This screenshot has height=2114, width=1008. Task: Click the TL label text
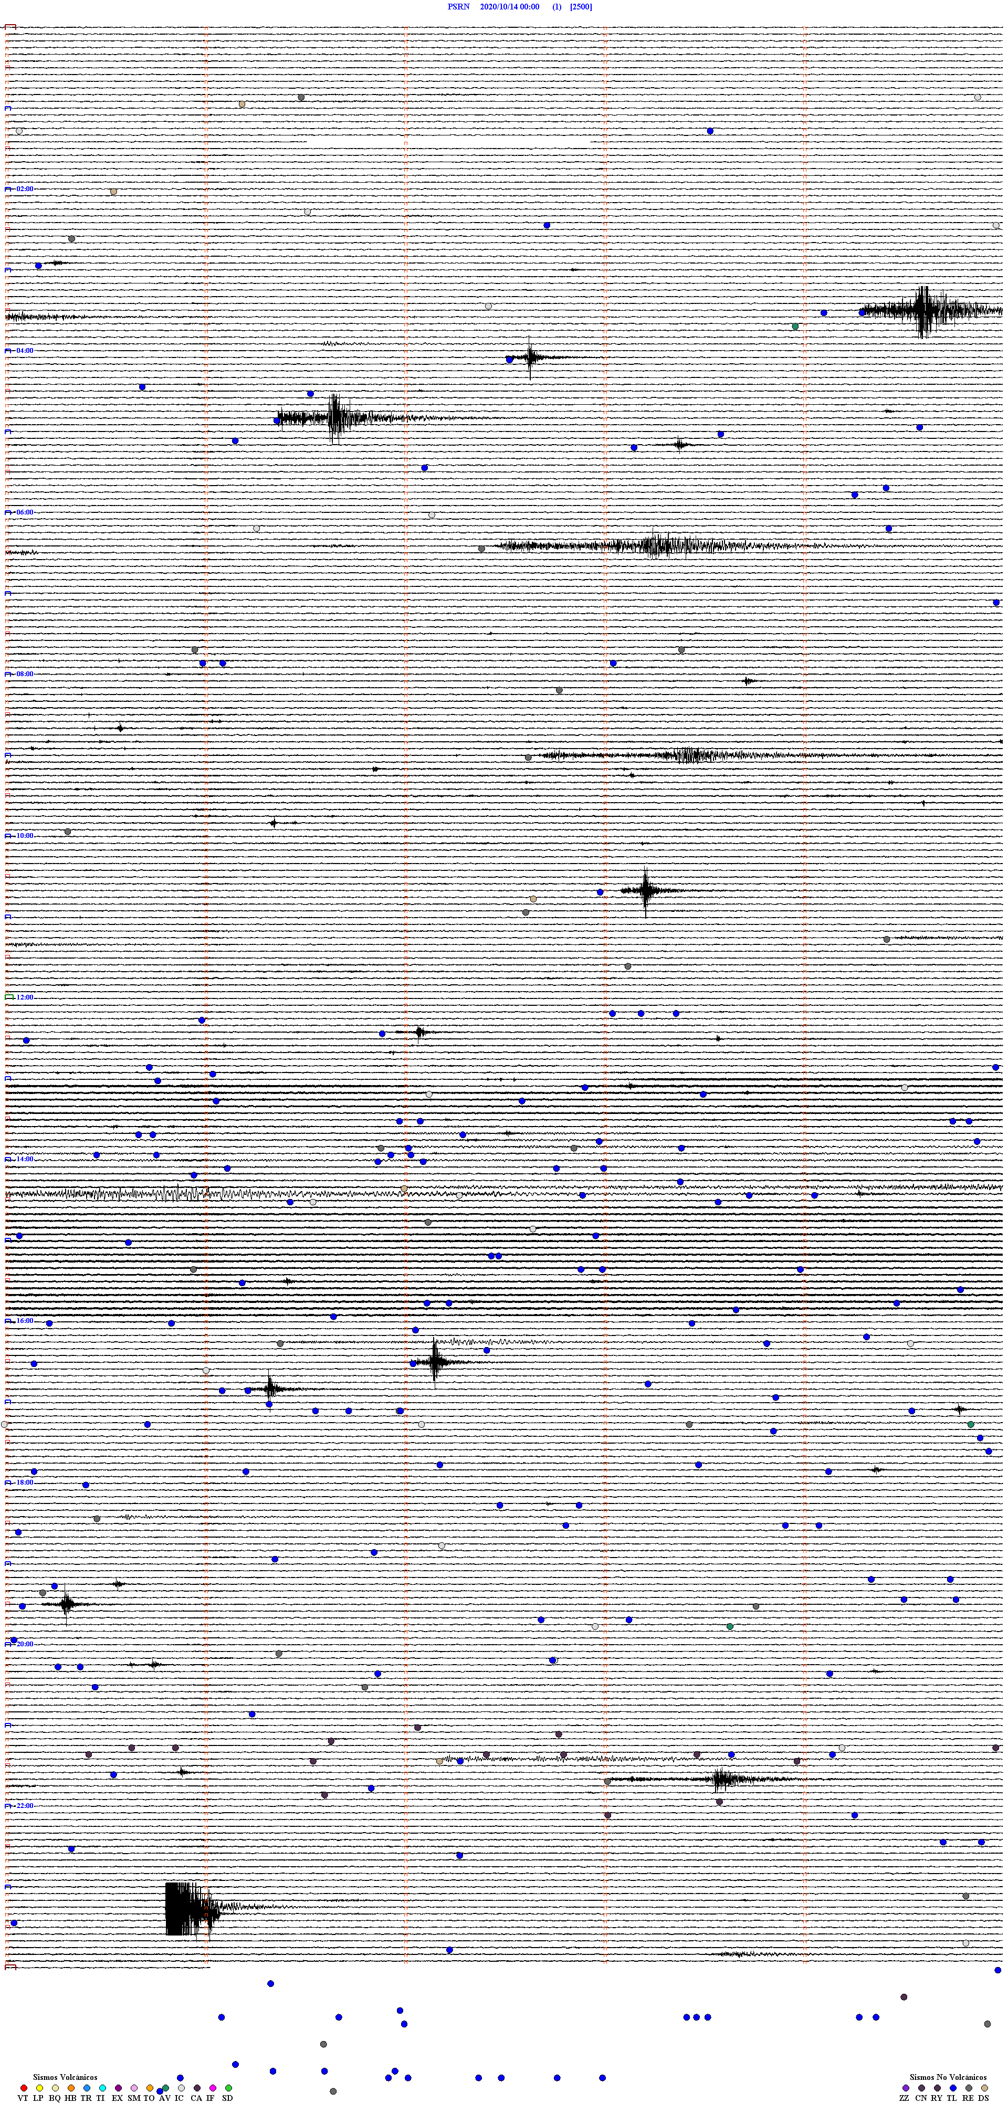[x=952, y=2098]
